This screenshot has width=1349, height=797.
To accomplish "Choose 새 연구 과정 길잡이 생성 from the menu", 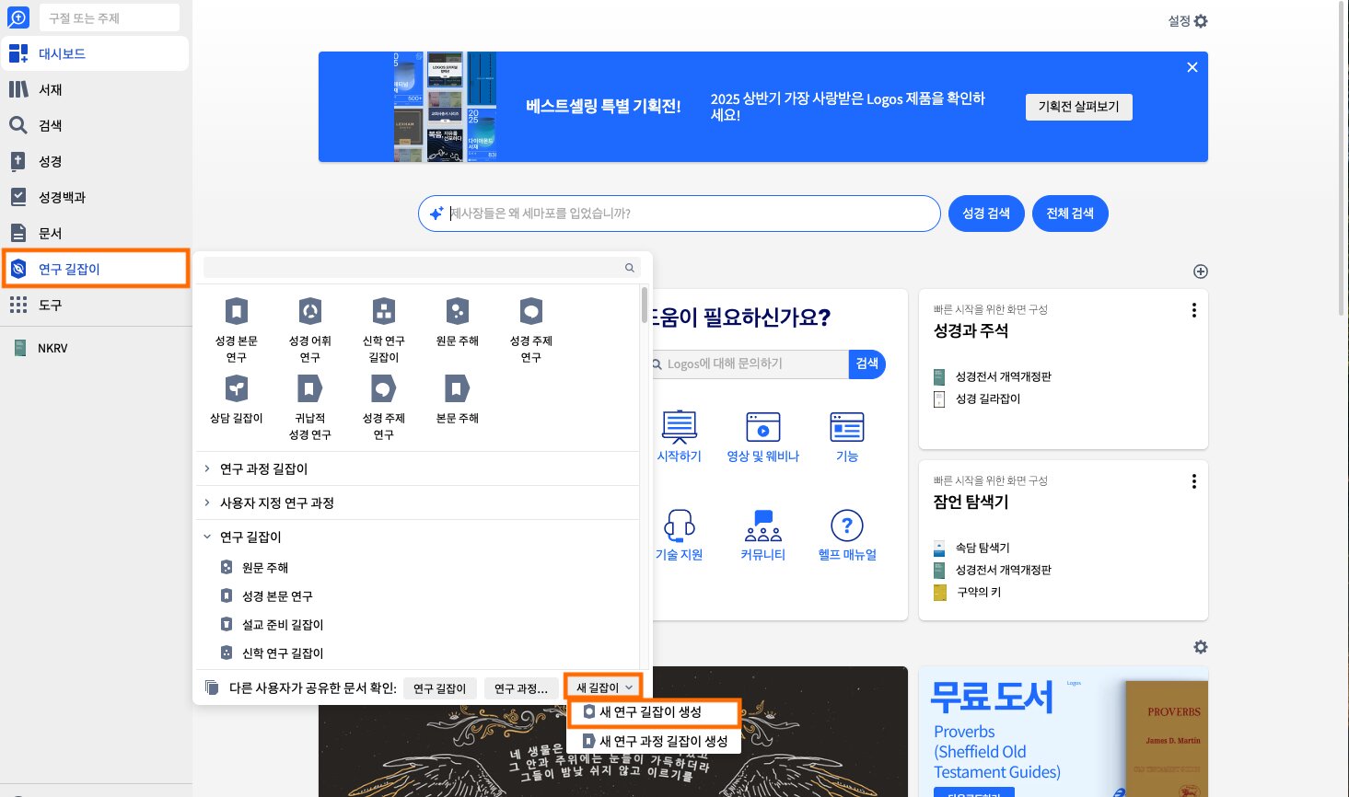I will pos(654,741).
